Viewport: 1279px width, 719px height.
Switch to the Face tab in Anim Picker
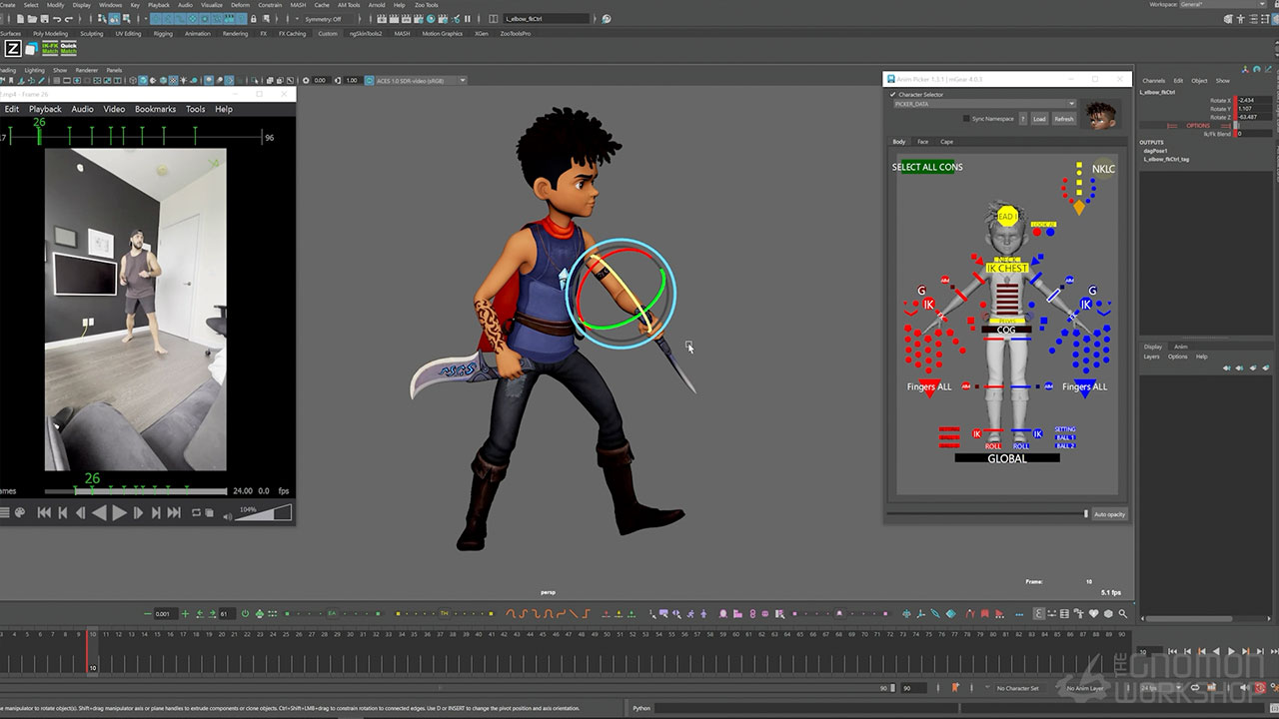[x=923, y=142]
